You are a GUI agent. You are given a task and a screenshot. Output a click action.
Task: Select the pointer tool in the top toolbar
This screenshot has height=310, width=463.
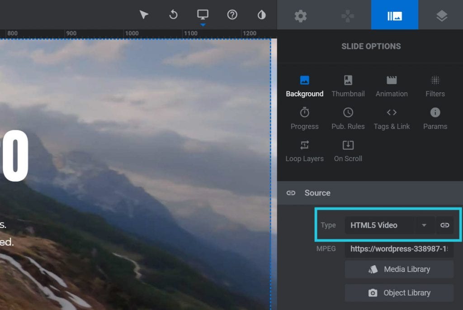pos(143,14)
